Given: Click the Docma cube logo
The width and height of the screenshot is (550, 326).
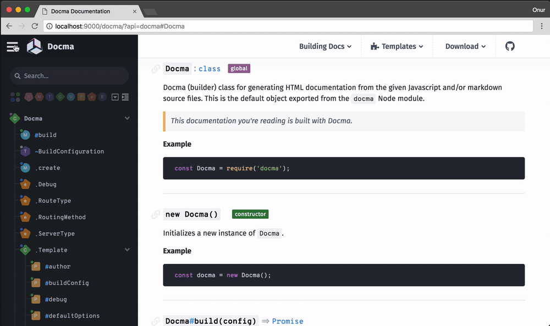Looking at the screenshot, I should coord(34,46).
